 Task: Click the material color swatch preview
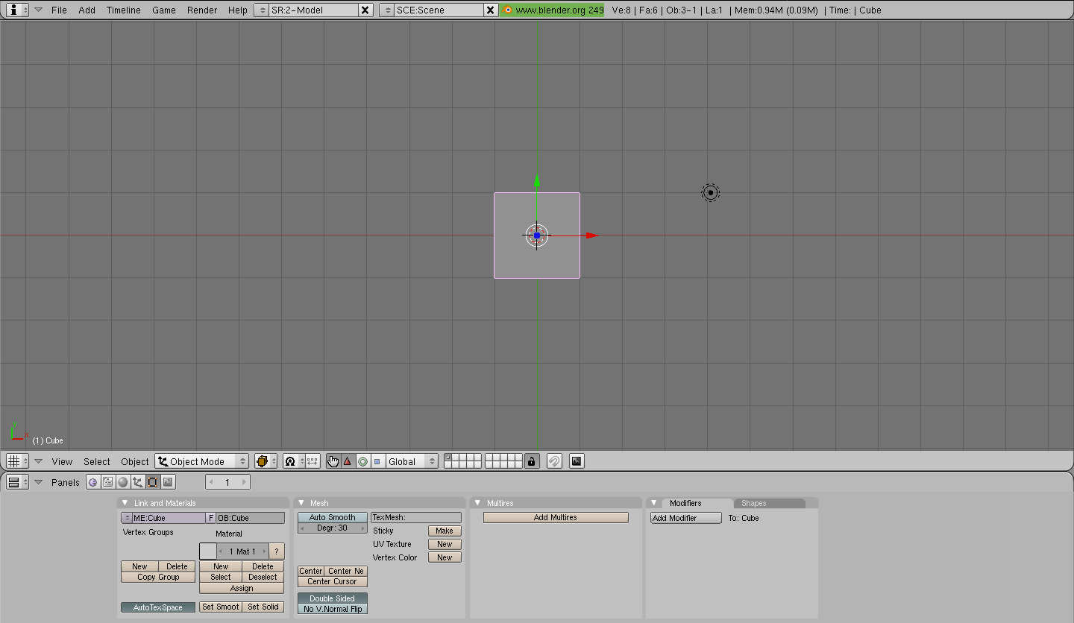click(x=208, y=551)
